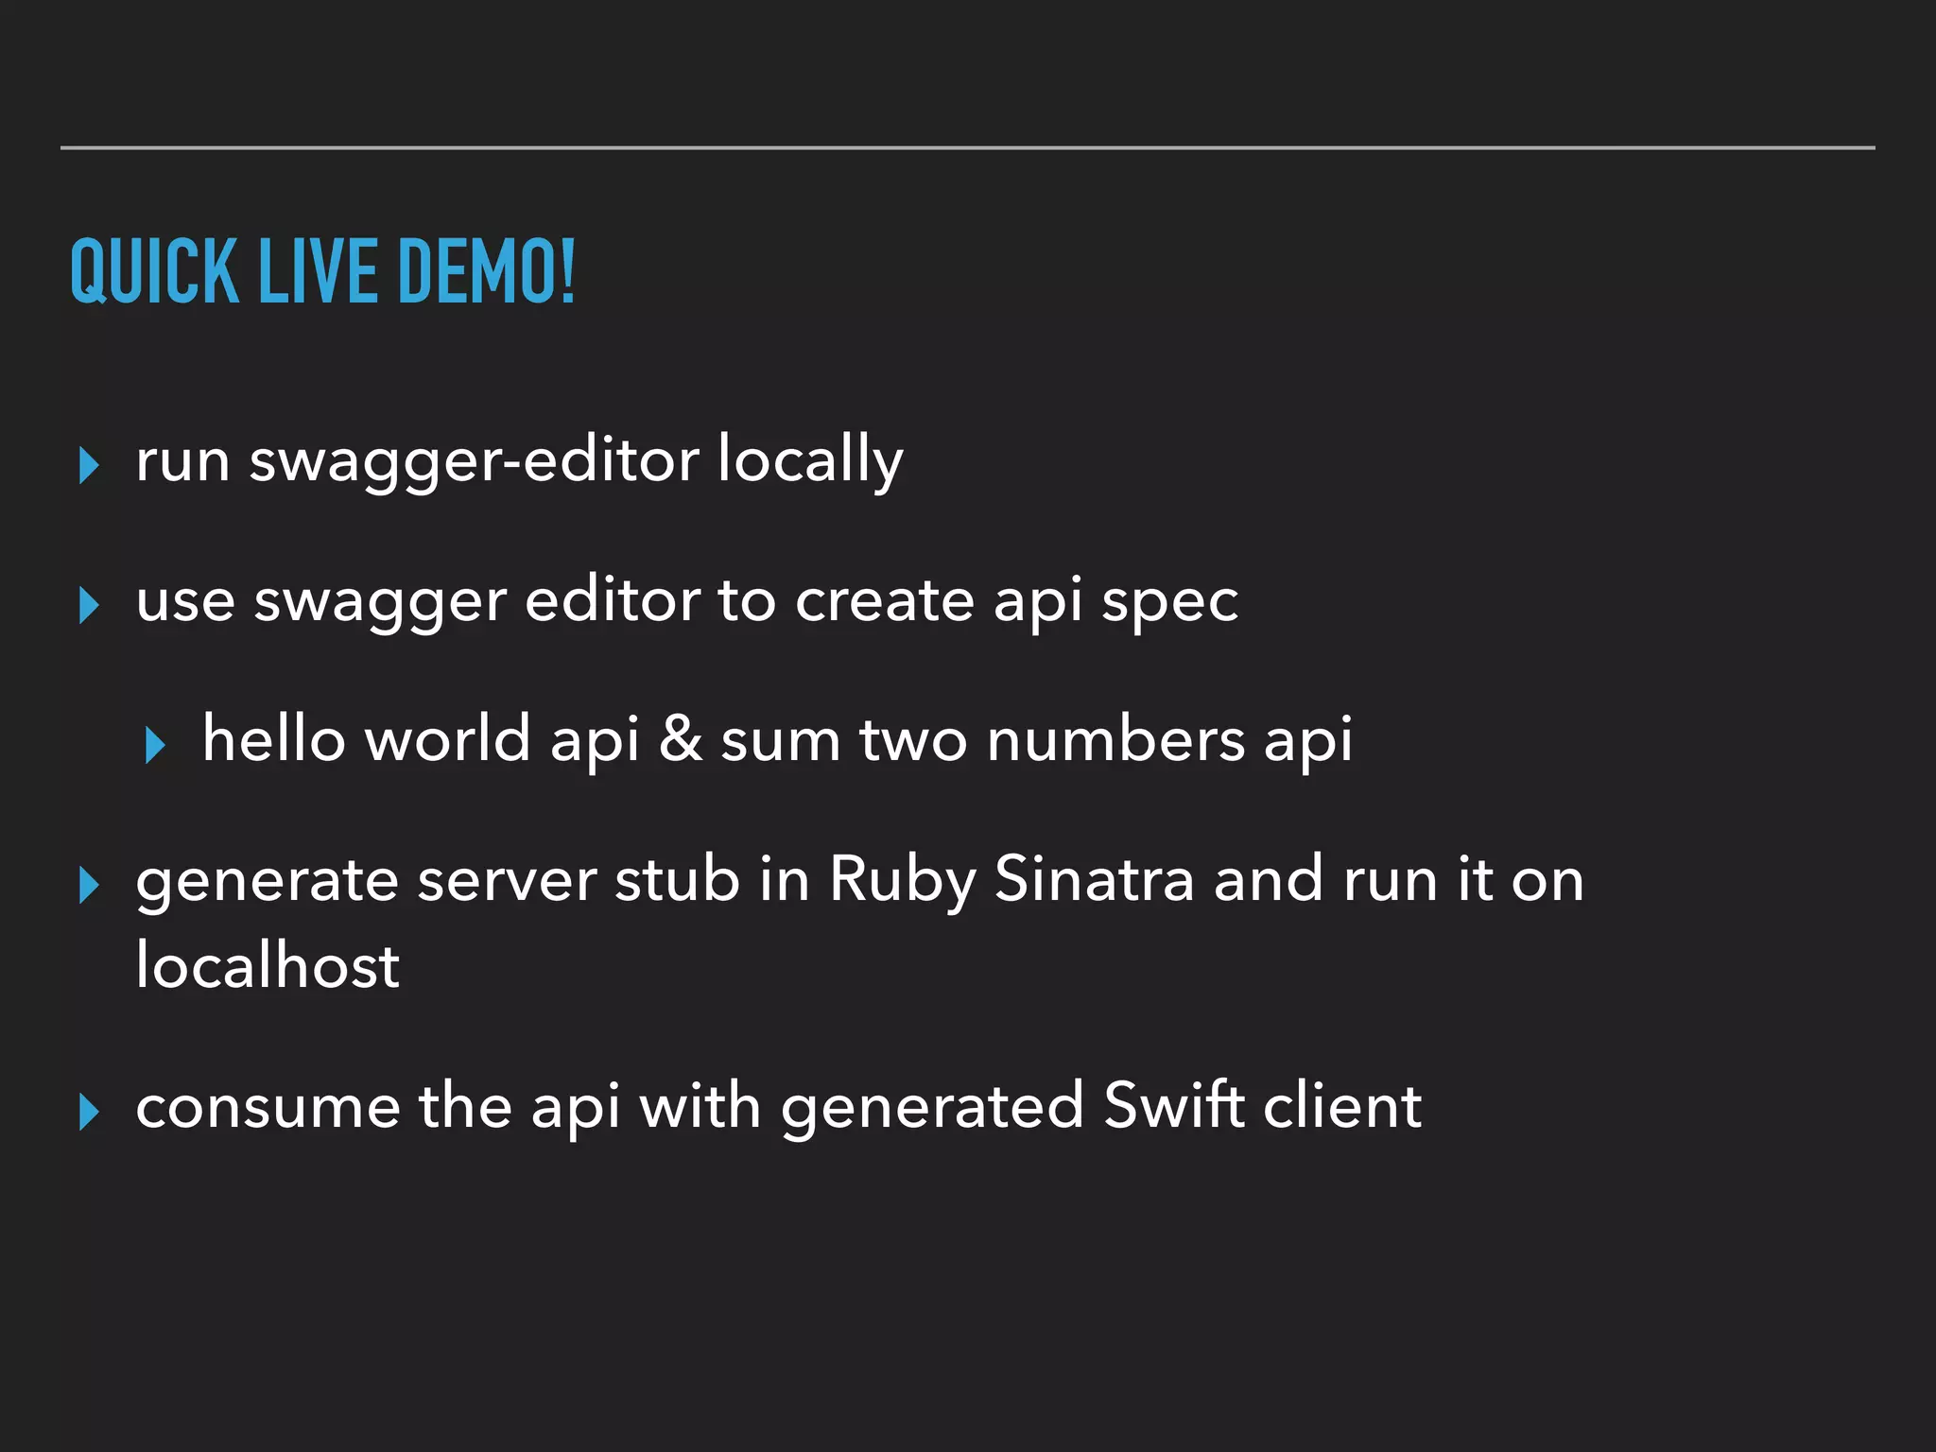
Task: Click 'hello world api & sum two numbers api'
Action: pyautogui.click(x=777, y=740)
